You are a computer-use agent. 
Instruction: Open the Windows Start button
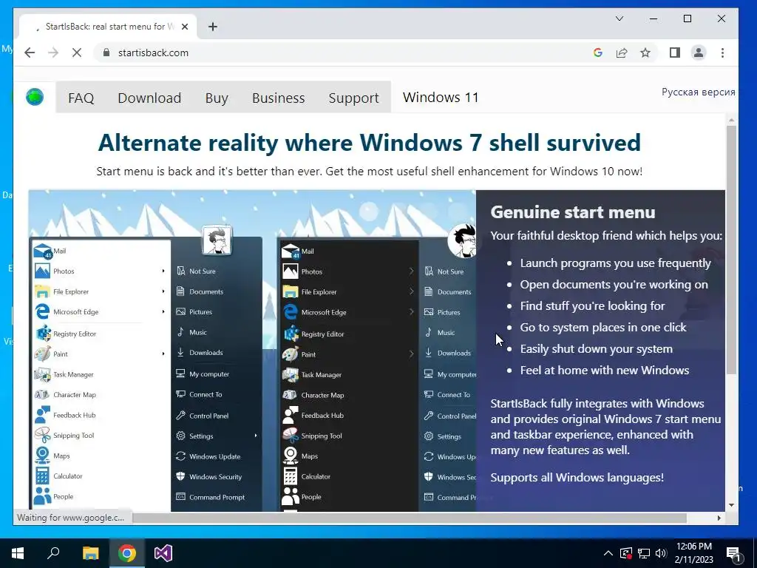click(18, 553)
